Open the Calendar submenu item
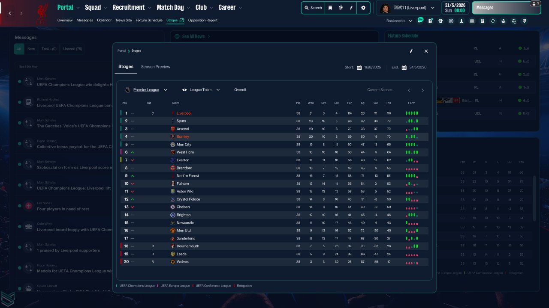This screenshot has width=549, height=308. 104,20
